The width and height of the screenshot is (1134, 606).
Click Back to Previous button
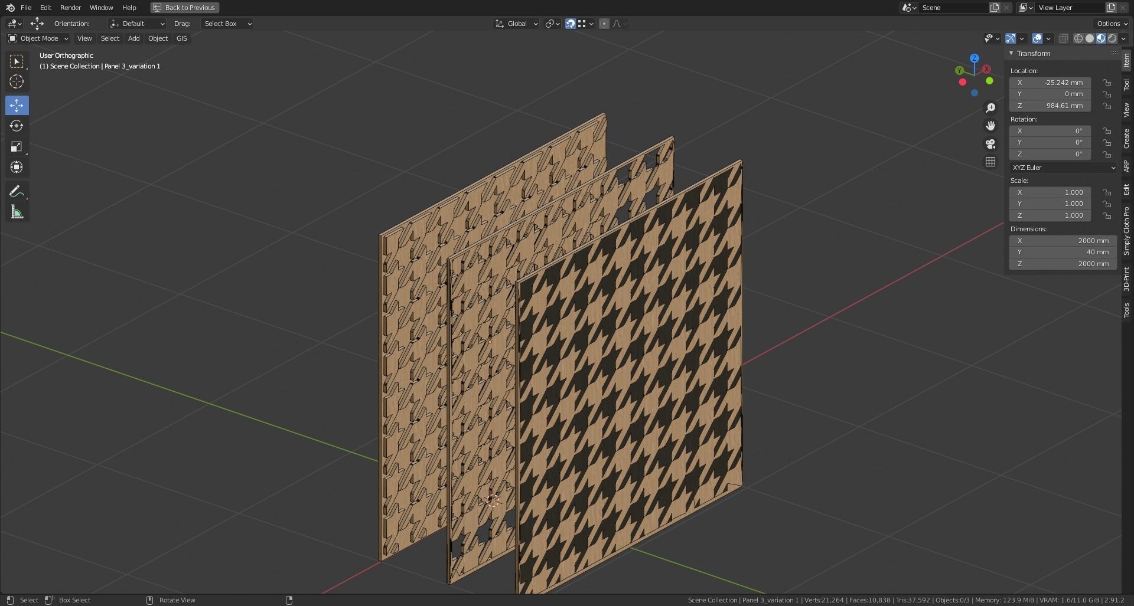pos(184,8)
